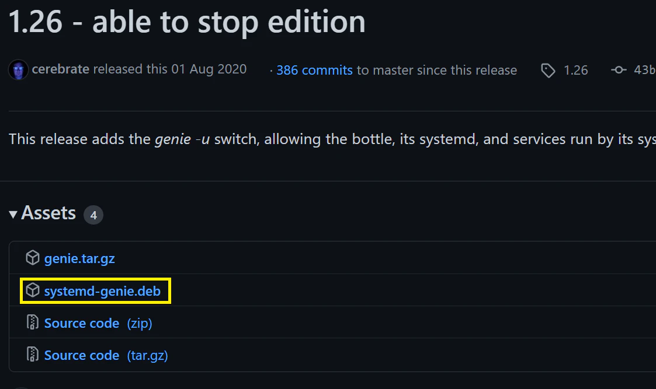Open the cerebrate author profile link
Image resolution: width=656 pixels, height=389 pixels.
click(x=61, y=69)
